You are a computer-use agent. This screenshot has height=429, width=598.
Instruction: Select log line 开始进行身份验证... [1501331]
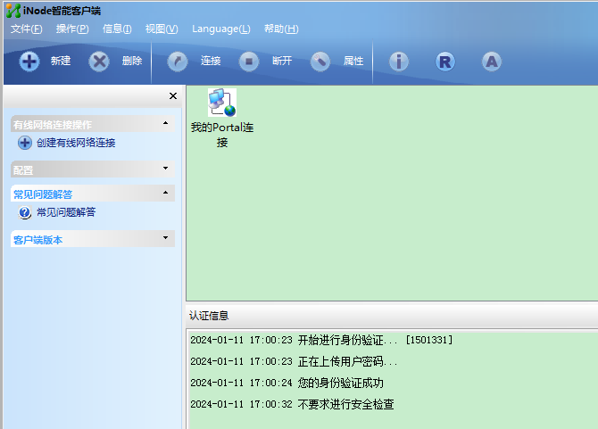coord(321,340)
